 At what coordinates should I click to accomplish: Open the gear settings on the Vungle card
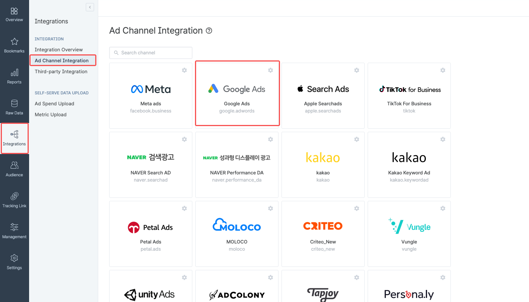(x=443, y=208)
